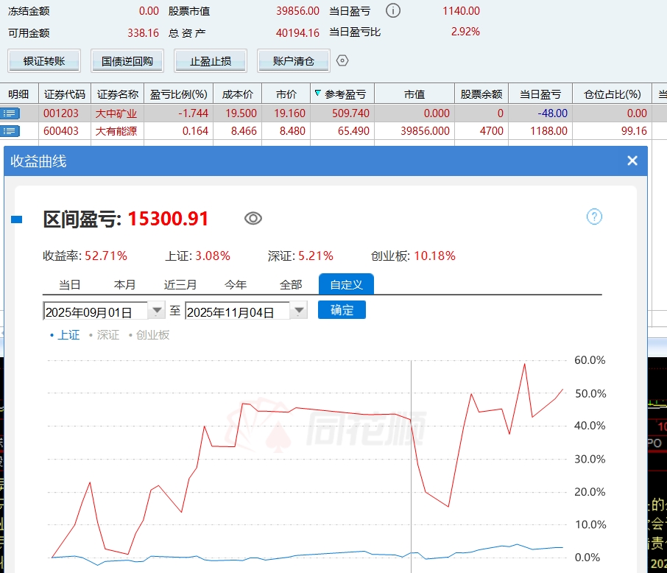Click the info icon beside 当日盈亏
Viewport: 667px width, 573px height.
(x=392, y=10)
